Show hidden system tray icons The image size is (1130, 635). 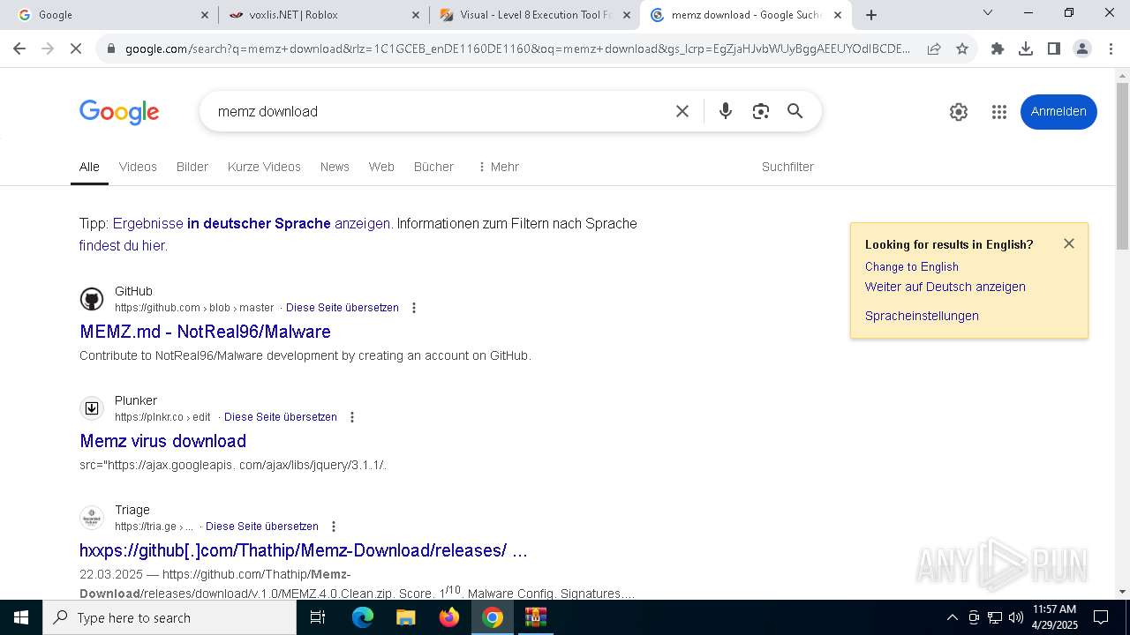click(952, 617)
